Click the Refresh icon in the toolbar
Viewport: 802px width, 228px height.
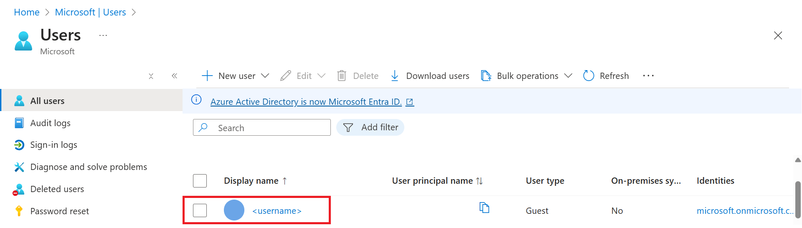(x=589, y=76)
